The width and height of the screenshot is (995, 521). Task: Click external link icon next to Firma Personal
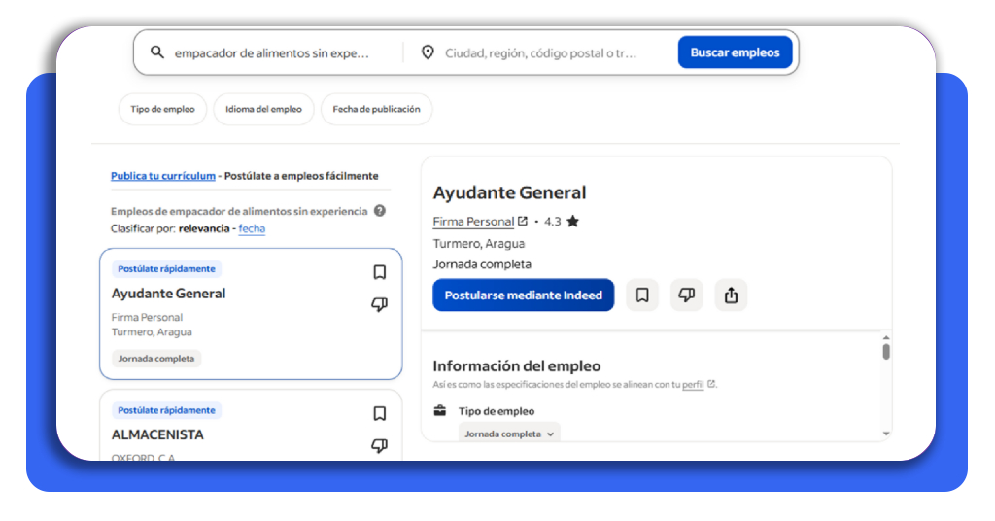pyautogui.click(x=522, y=221)
